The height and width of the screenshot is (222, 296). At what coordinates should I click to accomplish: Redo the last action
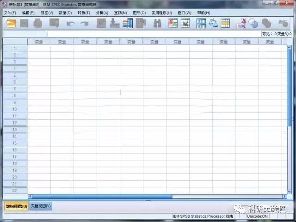coord(85,24)
